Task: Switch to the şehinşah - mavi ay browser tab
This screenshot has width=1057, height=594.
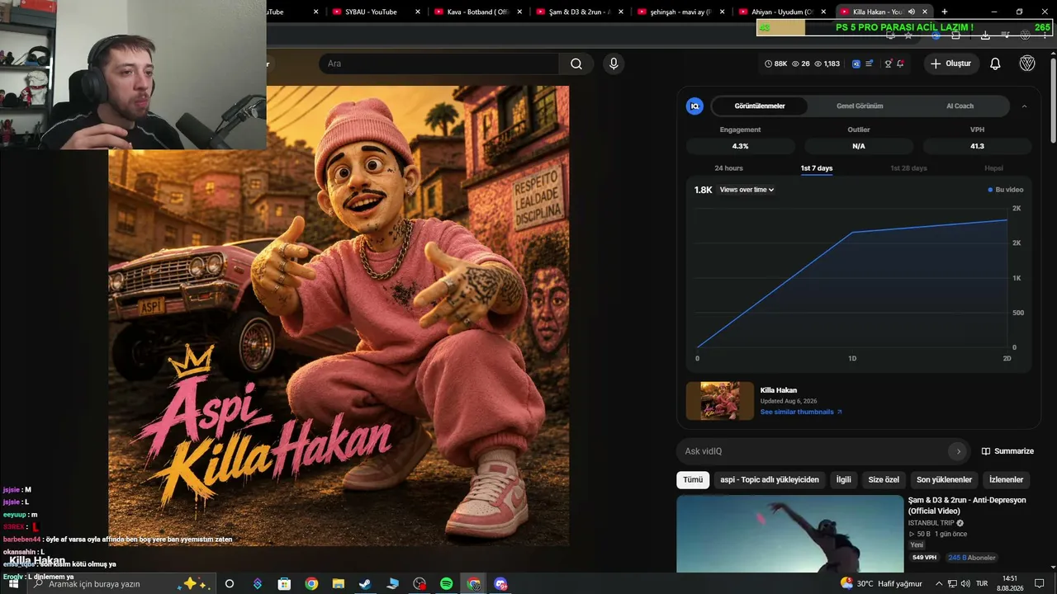Action: tap(682, 12)
